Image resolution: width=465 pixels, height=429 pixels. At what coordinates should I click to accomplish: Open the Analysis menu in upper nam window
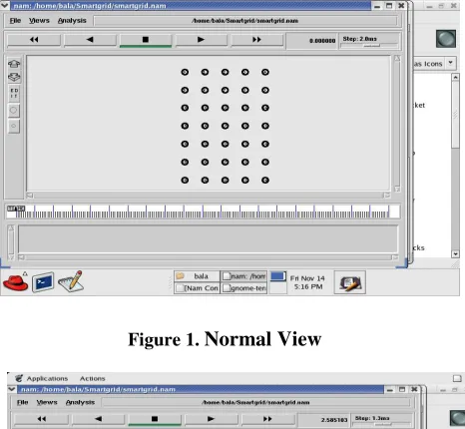pos(72,21)
